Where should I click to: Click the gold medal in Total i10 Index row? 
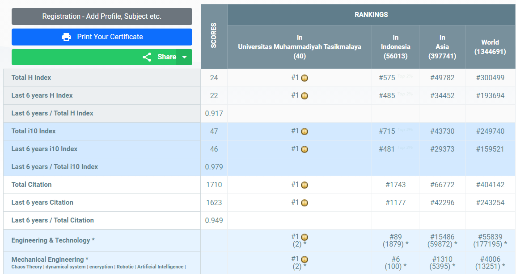[x=305, y=132]
